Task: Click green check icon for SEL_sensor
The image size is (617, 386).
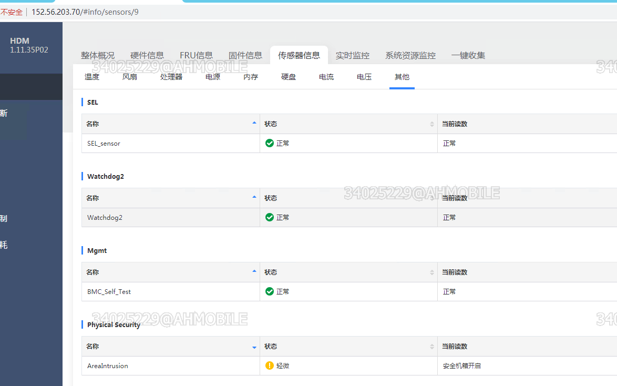Action: coord(270,143)
